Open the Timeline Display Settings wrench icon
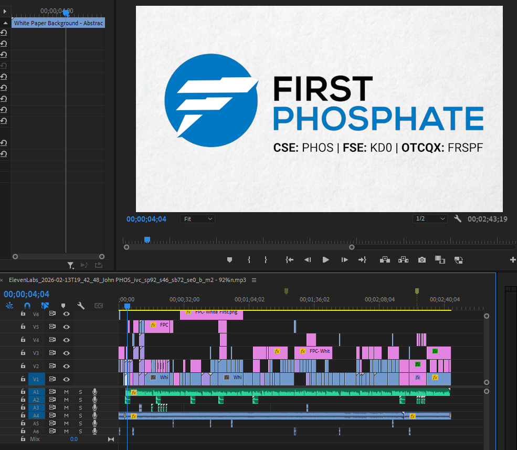This screenshot has height=450, width=517. [80, 306]
